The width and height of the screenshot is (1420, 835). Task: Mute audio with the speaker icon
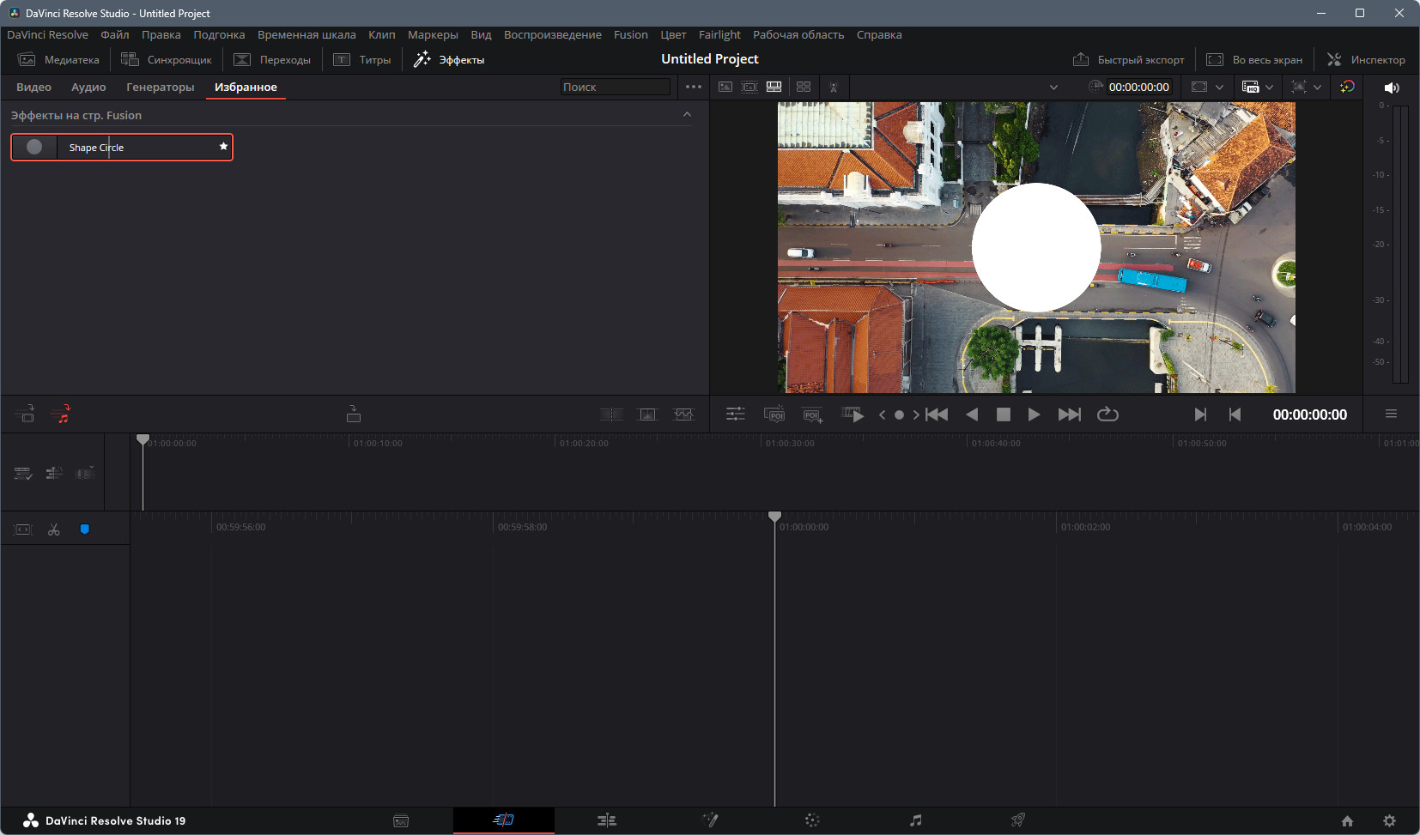point(1392,88)
